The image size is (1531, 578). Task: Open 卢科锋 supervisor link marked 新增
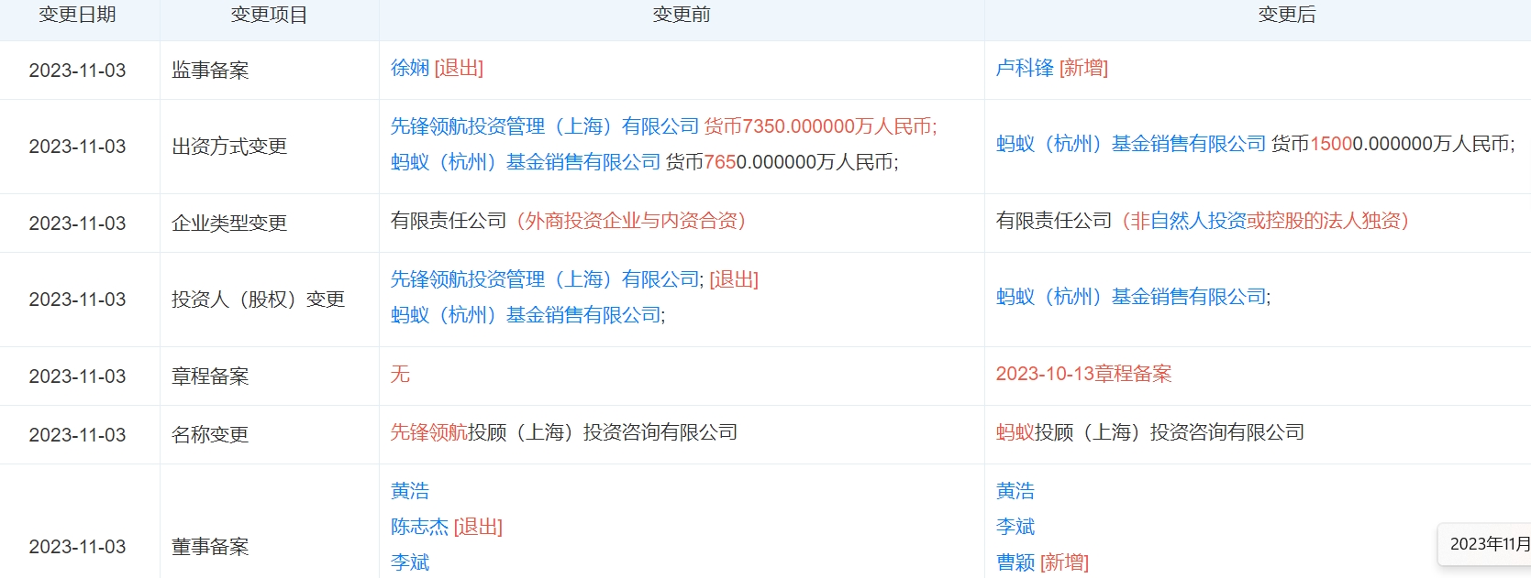[x=1025, y=69]
